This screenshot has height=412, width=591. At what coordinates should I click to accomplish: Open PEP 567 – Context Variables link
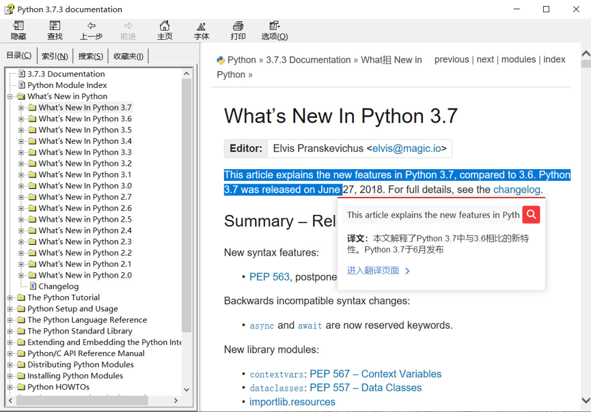(x=375, y=374)
